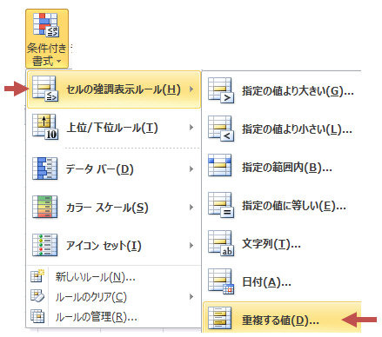Expand the データ バー submenu arrow
Image resolution: width=382 pixels, height=337 pixels.
pyautogui.click(x=191, y=169)
